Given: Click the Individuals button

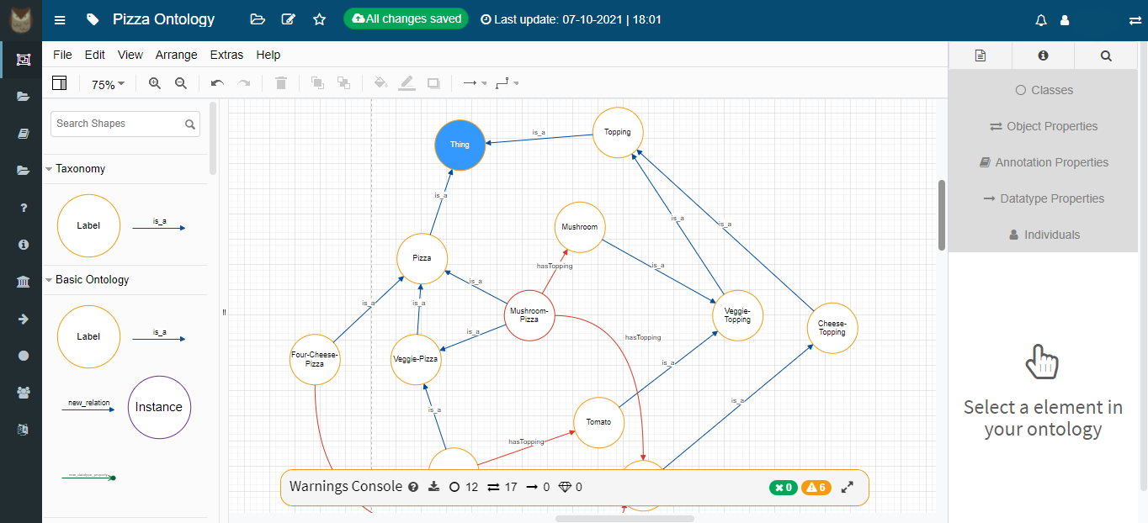Looking at the screenshot, I should [x=1043, y=235].
